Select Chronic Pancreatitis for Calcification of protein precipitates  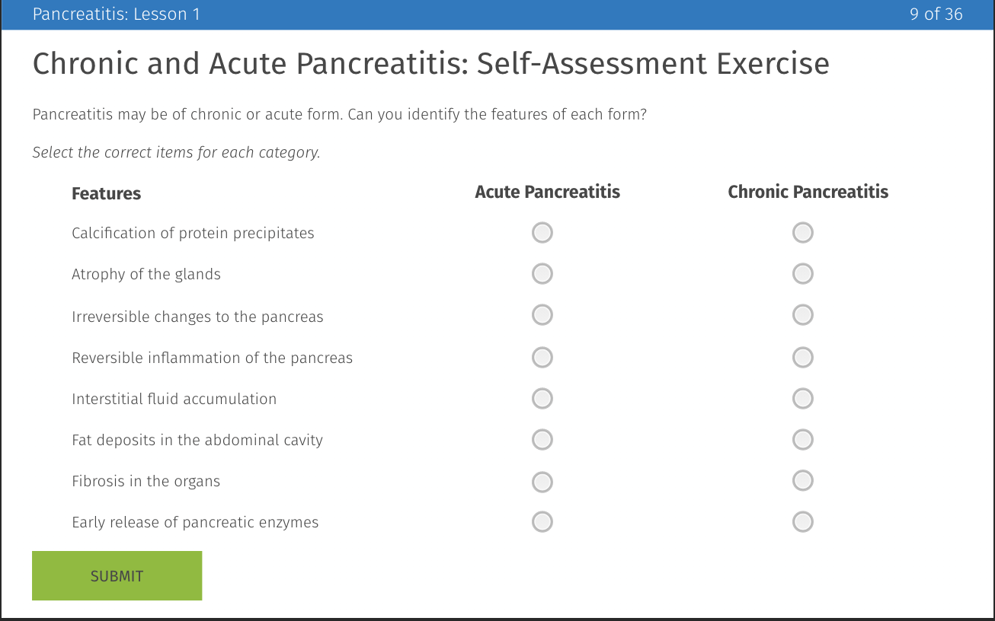pyautogui.click(x=802, y=232)
